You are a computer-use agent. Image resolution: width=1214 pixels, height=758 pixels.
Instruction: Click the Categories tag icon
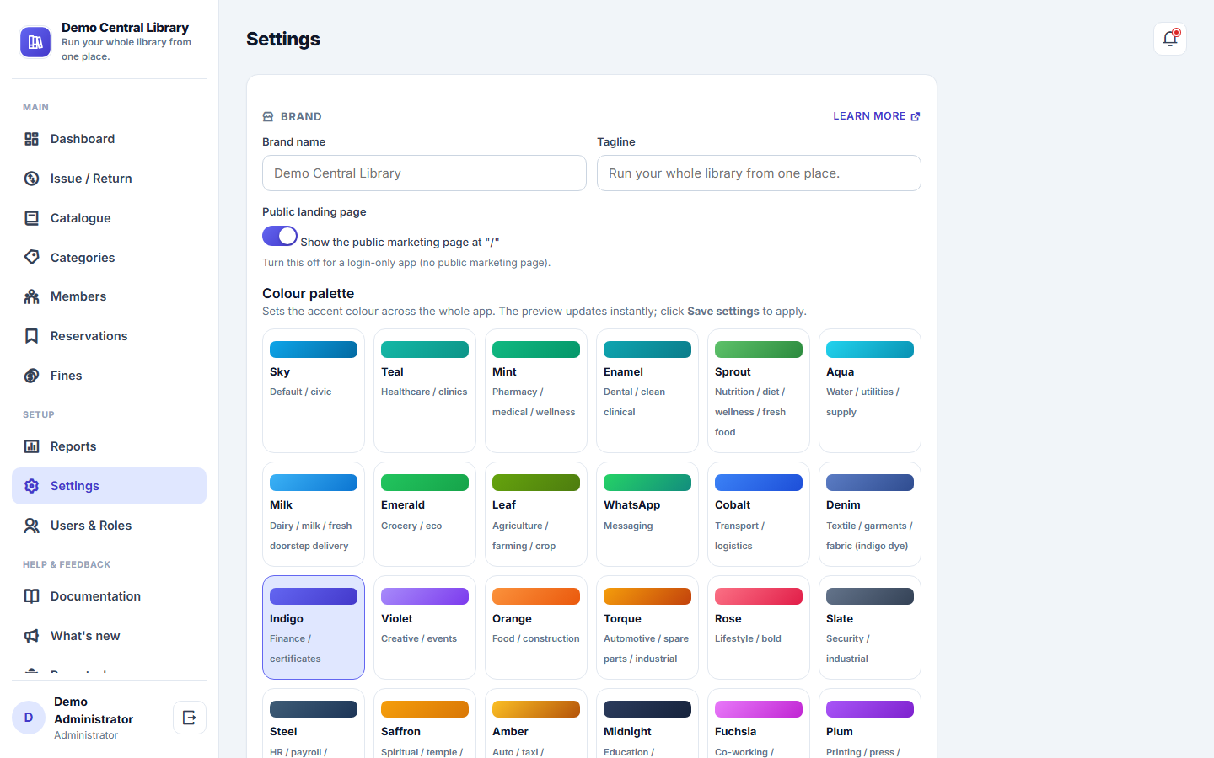32,258
